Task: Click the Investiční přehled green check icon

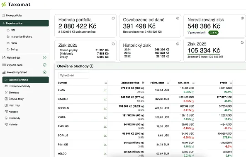Action: (45, 72)
